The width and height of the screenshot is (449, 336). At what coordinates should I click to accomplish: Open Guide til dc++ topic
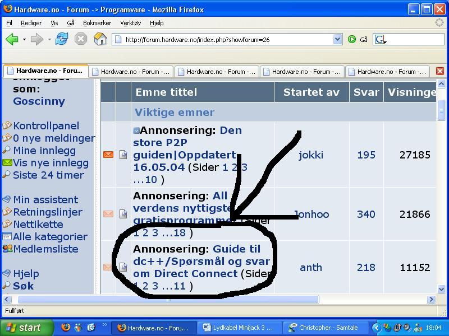(x=201, y=261)
